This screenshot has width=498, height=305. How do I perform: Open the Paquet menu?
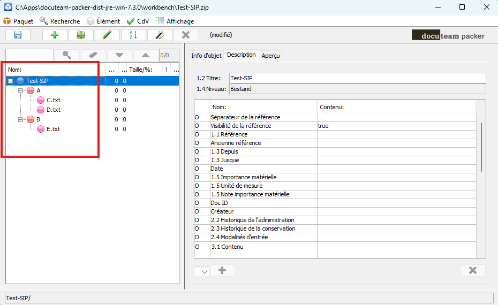point(18,21)
